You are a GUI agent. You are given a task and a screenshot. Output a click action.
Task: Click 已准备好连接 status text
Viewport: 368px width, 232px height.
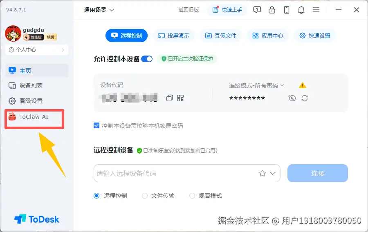tap(180, 150)
